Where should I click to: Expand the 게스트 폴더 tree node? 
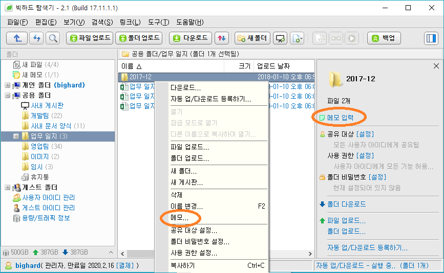coord(7,188)
